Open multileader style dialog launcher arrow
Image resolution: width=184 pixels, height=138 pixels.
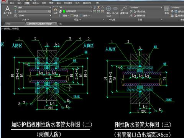(162, 20)
